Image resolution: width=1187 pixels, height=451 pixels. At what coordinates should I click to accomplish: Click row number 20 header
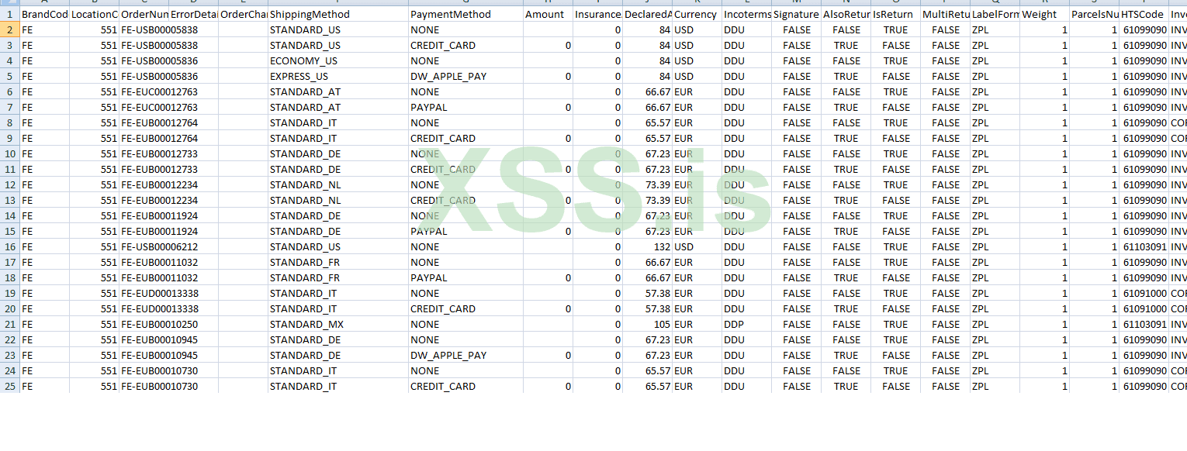click(10, 308)
